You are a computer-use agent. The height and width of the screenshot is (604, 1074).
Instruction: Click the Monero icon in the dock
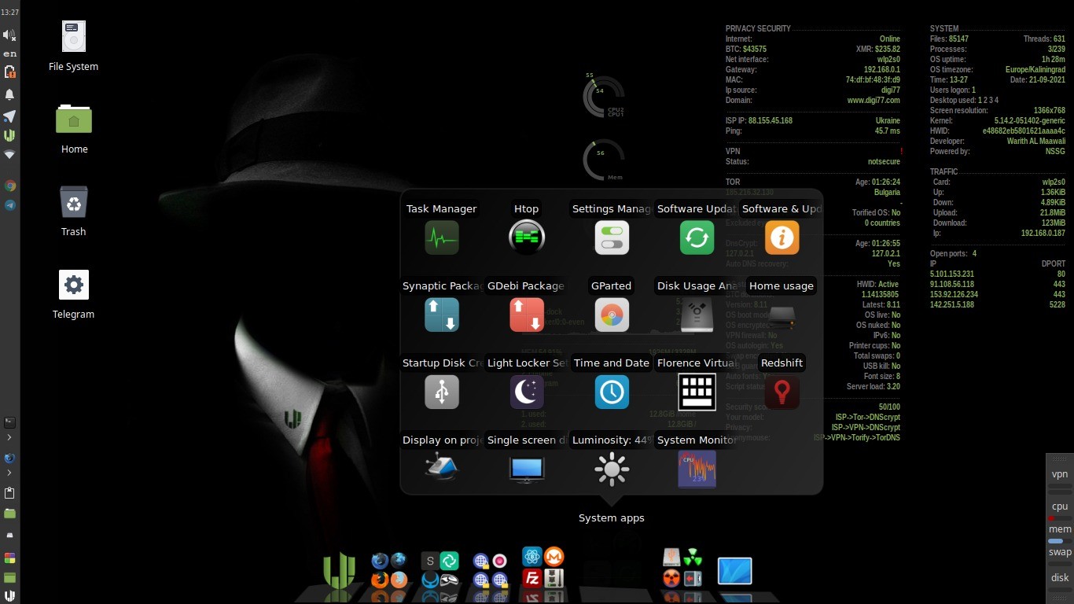click(554, 557)
